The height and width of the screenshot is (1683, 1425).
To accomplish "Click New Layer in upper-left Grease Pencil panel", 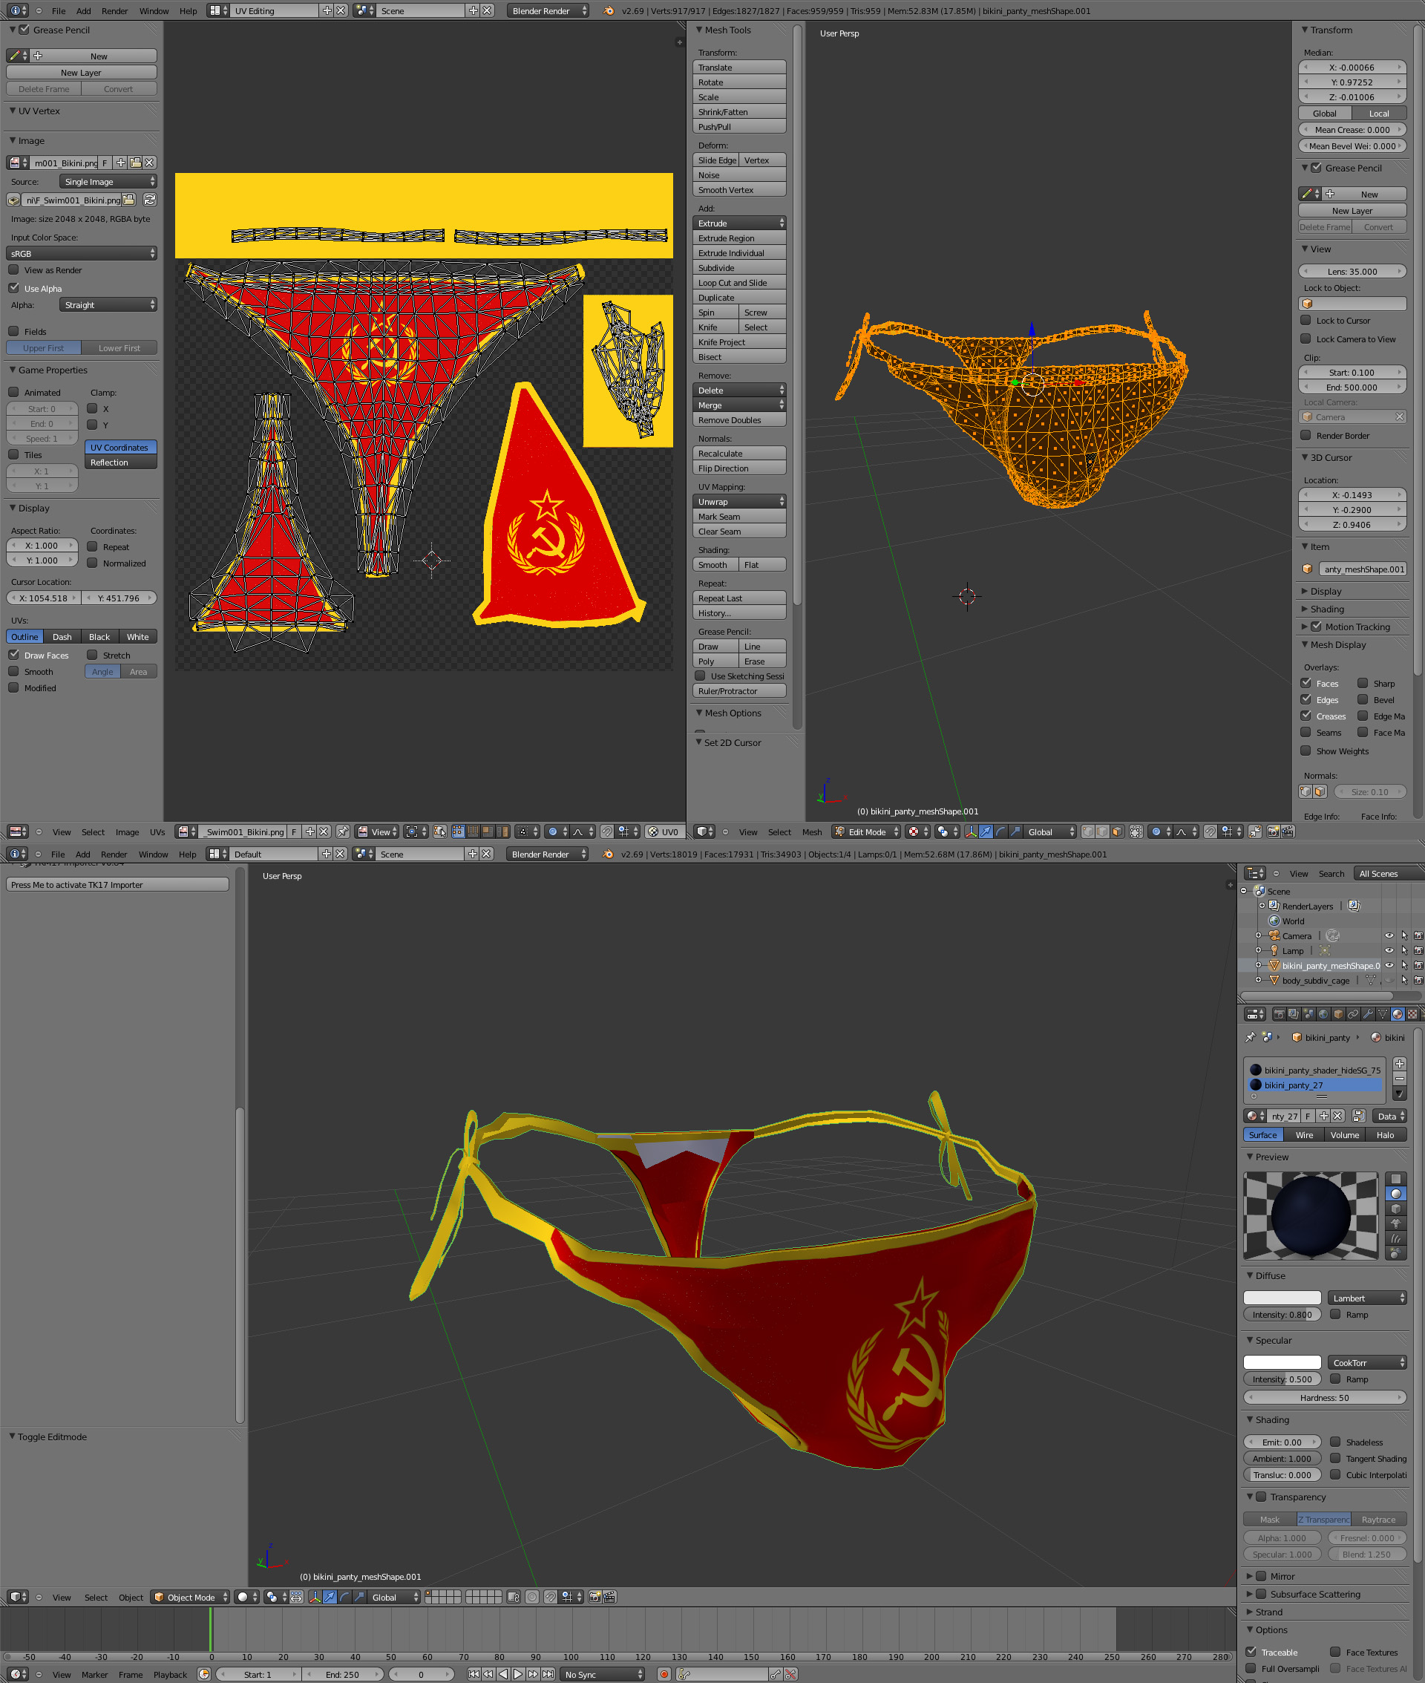I will pos(82,72).
